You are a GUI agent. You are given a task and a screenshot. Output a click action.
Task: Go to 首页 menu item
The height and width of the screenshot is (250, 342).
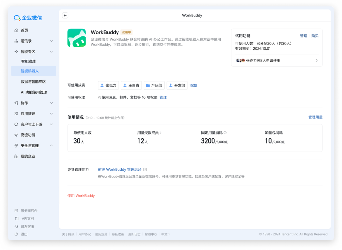pyautogui.click(x=24, y=30)
